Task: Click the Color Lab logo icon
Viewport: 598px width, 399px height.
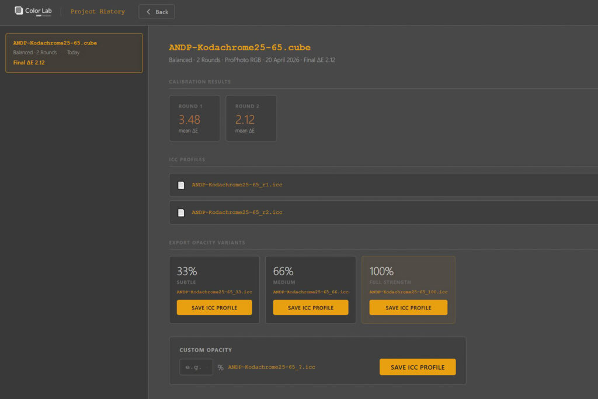Action: click(x=19, y=11)
